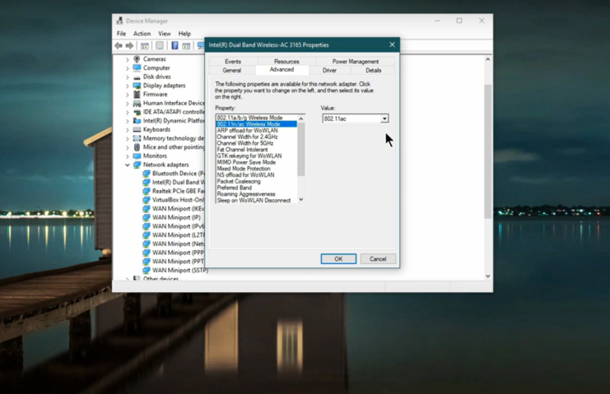Screen dimensions: 610x394
Task: Switch to the Driver tab
Action: [x=329, y=71]
